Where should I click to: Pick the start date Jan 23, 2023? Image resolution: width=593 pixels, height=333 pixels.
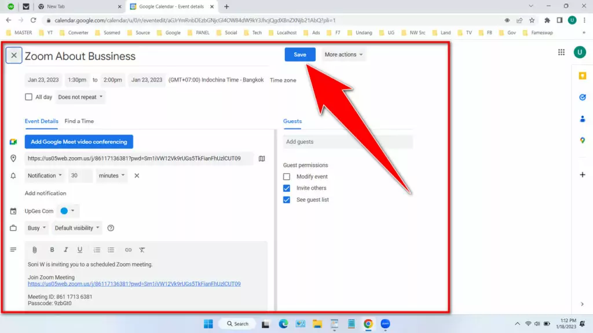click(x=43, y=80)
